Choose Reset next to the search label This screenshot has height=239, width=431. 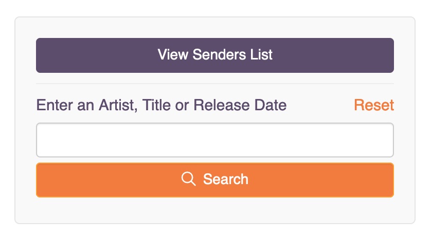point(374,105)
